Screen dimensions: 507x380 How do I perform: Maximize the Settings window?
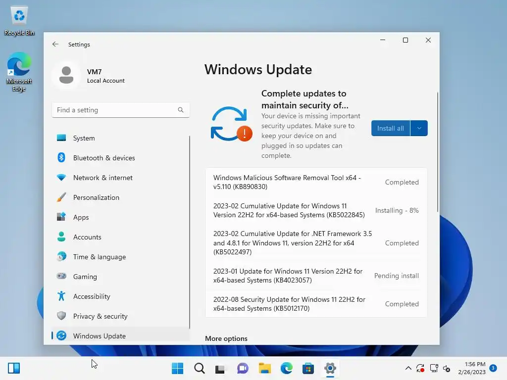[x=406, y=40]
